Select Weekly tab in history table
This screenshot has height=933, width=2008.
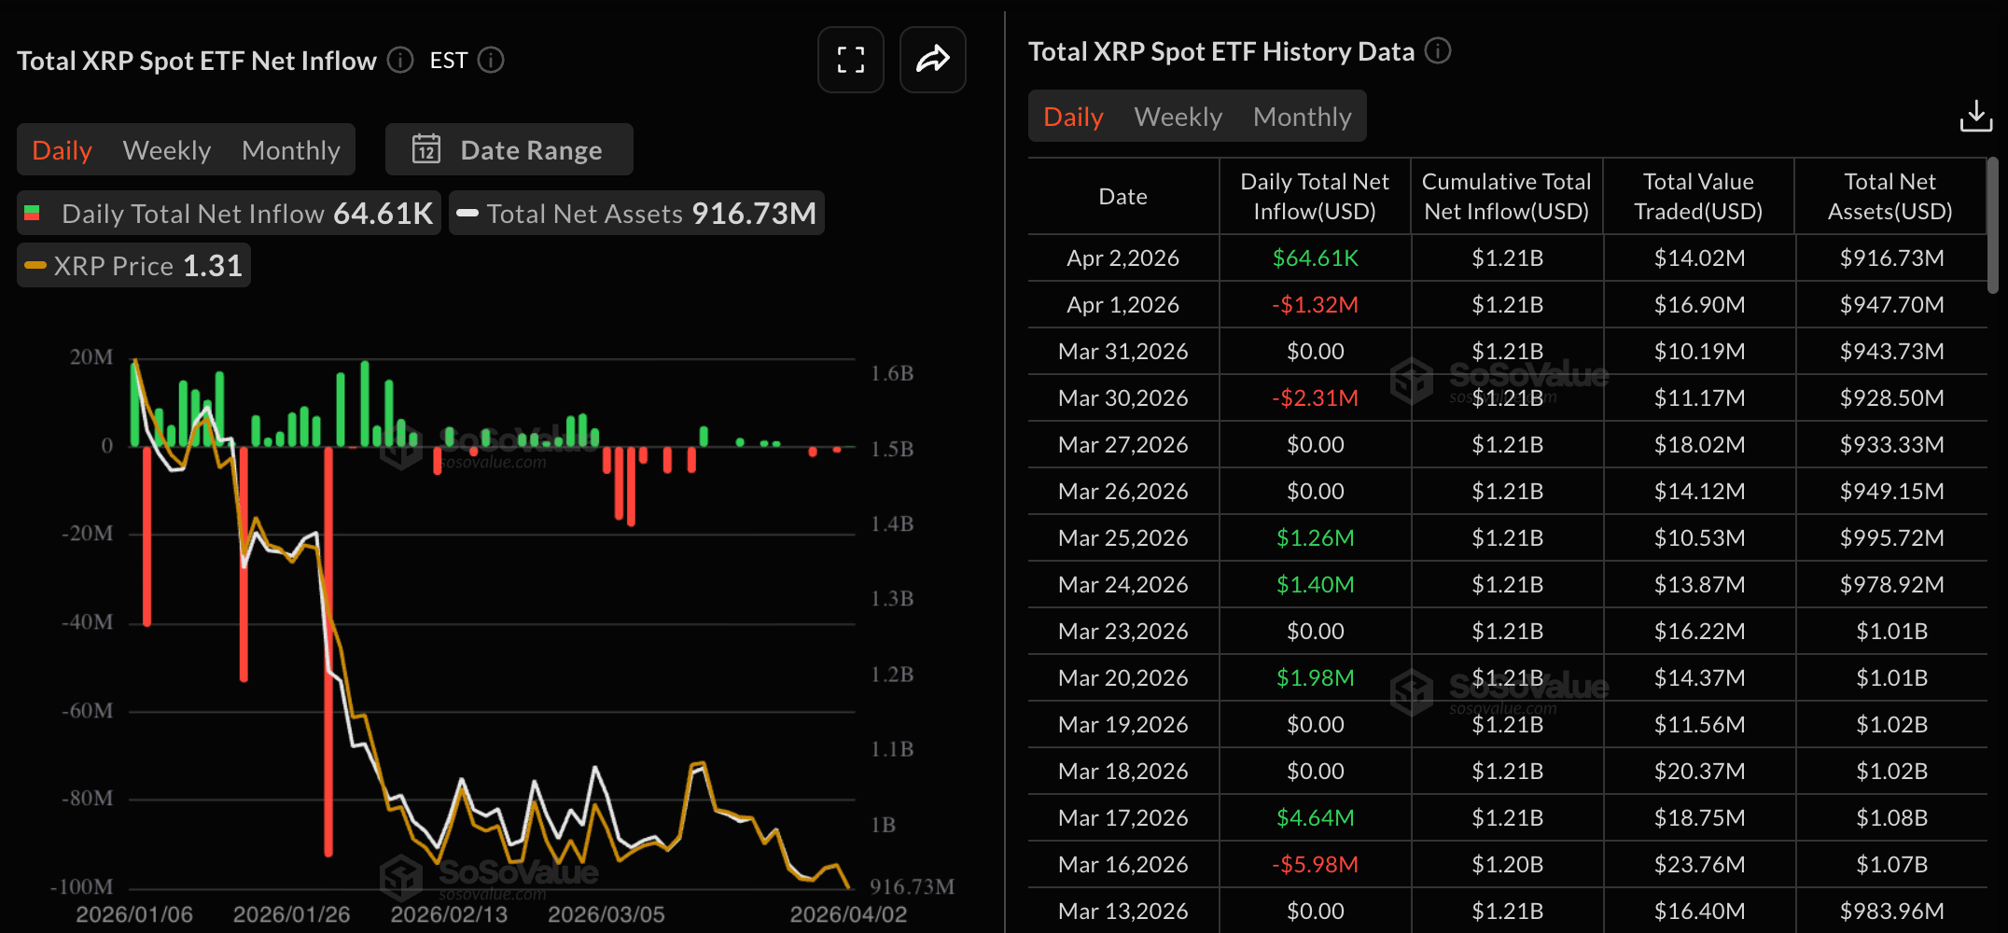click(1178, 117)
